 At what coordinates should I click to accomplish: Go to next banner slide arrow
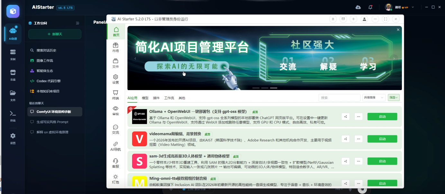pos(394,58)
